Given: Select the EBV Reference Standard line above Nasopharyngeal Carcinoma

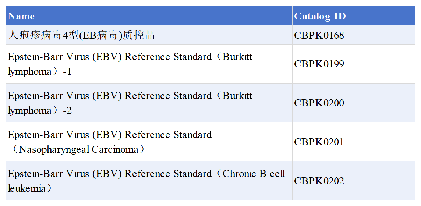Looking at the screenshot, I should [x=110, y=135].
